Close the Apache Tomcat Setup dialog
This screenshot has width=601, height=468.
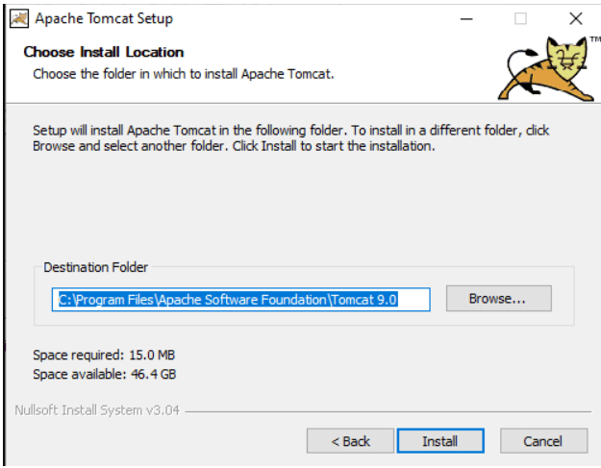point(575,18)
